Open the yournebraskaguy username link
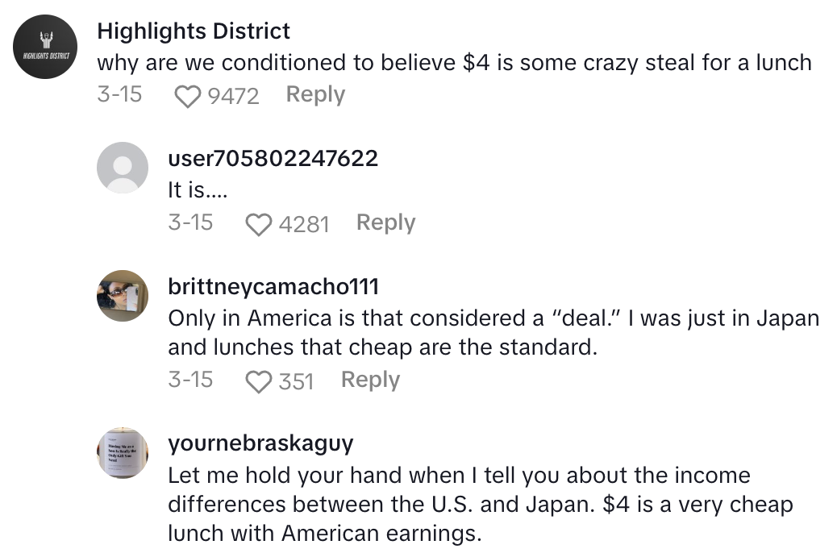The width and height of the screenshot is (837, 553). tap(260, 443)
